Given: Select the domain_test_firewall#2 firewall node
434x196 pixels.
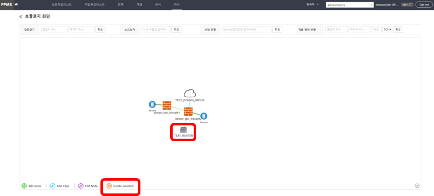Looking at the screenshot, I should (x=188, y=112).
